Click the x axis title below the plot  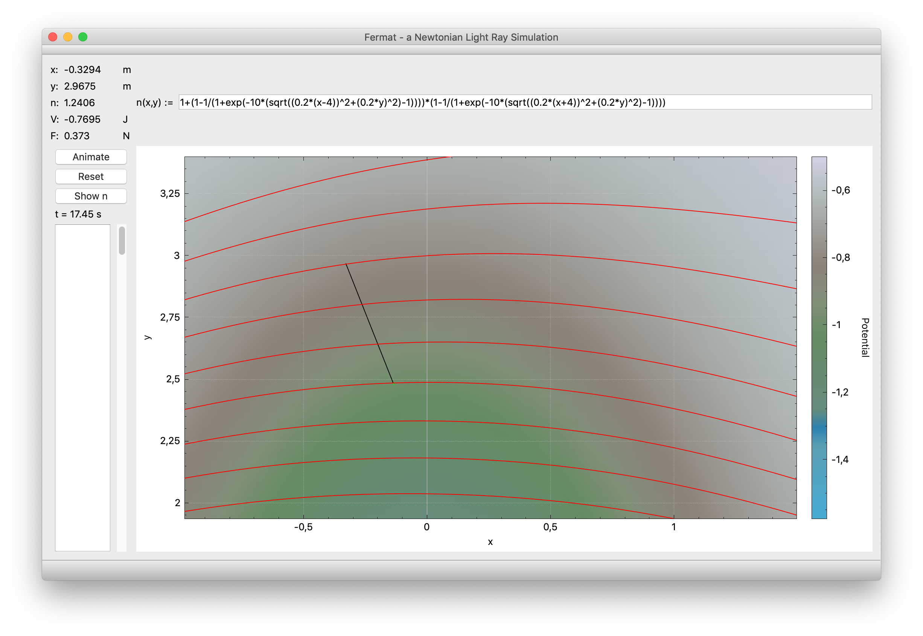coord(490,542)
